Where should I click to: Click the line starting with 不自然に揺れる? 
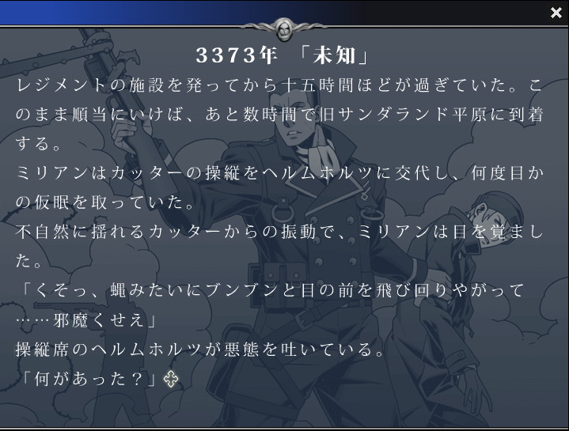pyautogui.click(x=279, y=232)
